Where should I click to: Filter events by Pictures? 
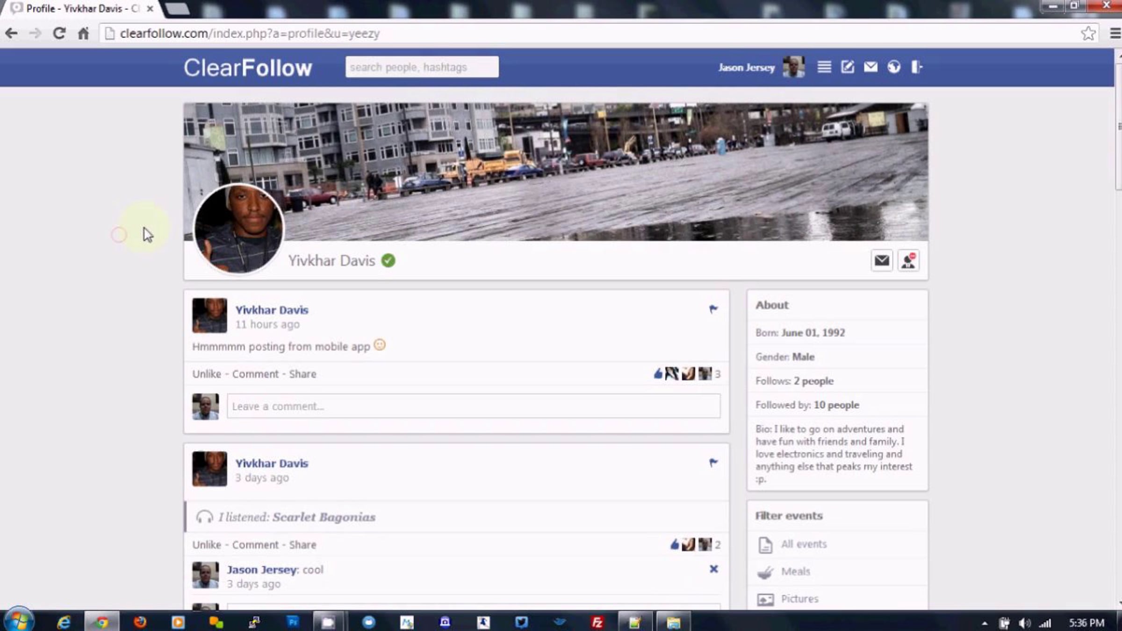click(x=799, y=599)
